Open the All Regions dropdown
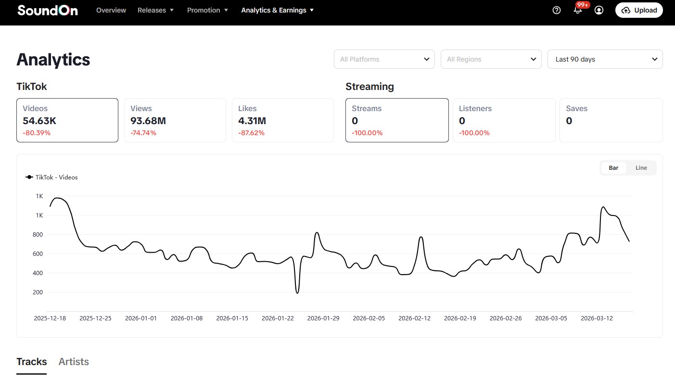Screen dimensions: 675x380 [x=491, y=59]
